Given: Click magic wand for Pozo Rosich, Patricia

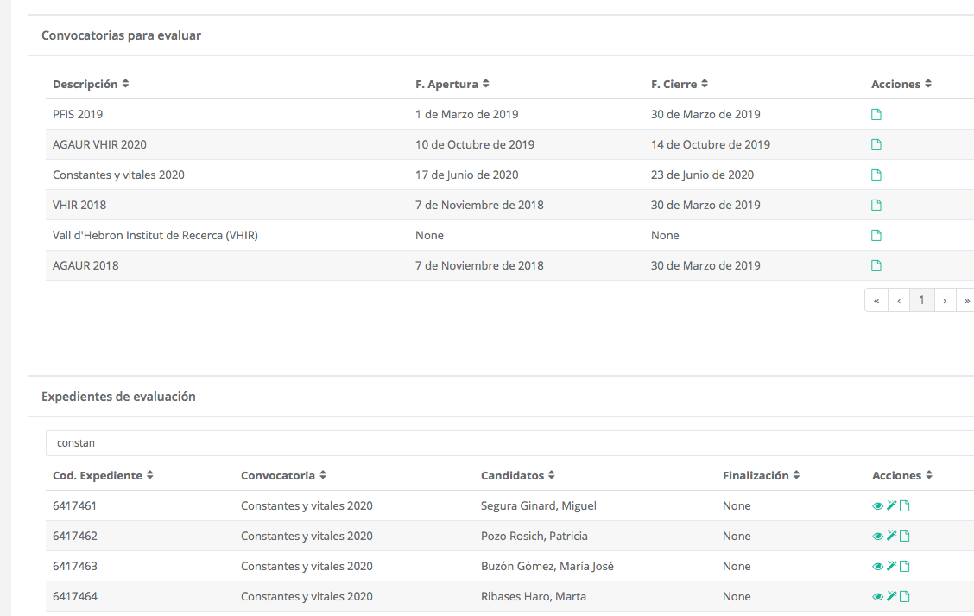Looking at the screenshot, I should pos(891,537).
